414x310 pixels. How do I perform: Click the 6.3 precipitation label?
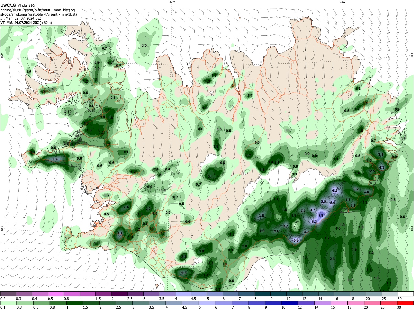click(x=314, y=222)
